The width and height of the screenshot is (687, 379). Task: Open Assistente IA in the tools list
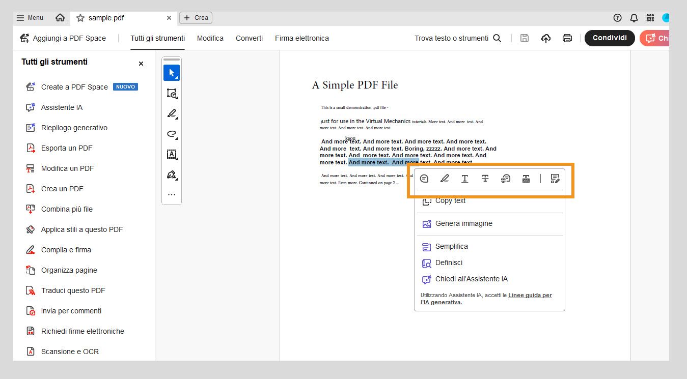pyautogui.click(x=54, y=107)
